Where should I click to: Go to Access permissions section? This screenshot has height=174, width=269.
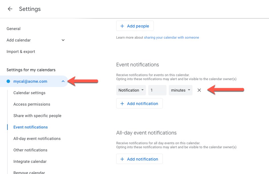(32, 104)
